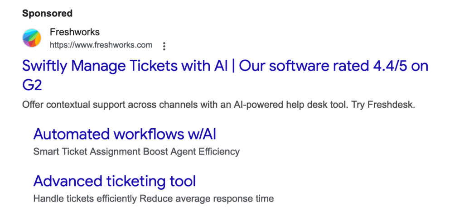This screenshot has height=217, width=464.
Task: Click the Freshworks advertiser name
Action: click(x=75, y=32)
